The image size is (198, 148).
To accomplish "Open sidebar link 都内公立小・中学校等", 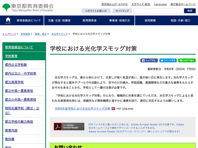I will pyautogui.click(x=20, y=73).
